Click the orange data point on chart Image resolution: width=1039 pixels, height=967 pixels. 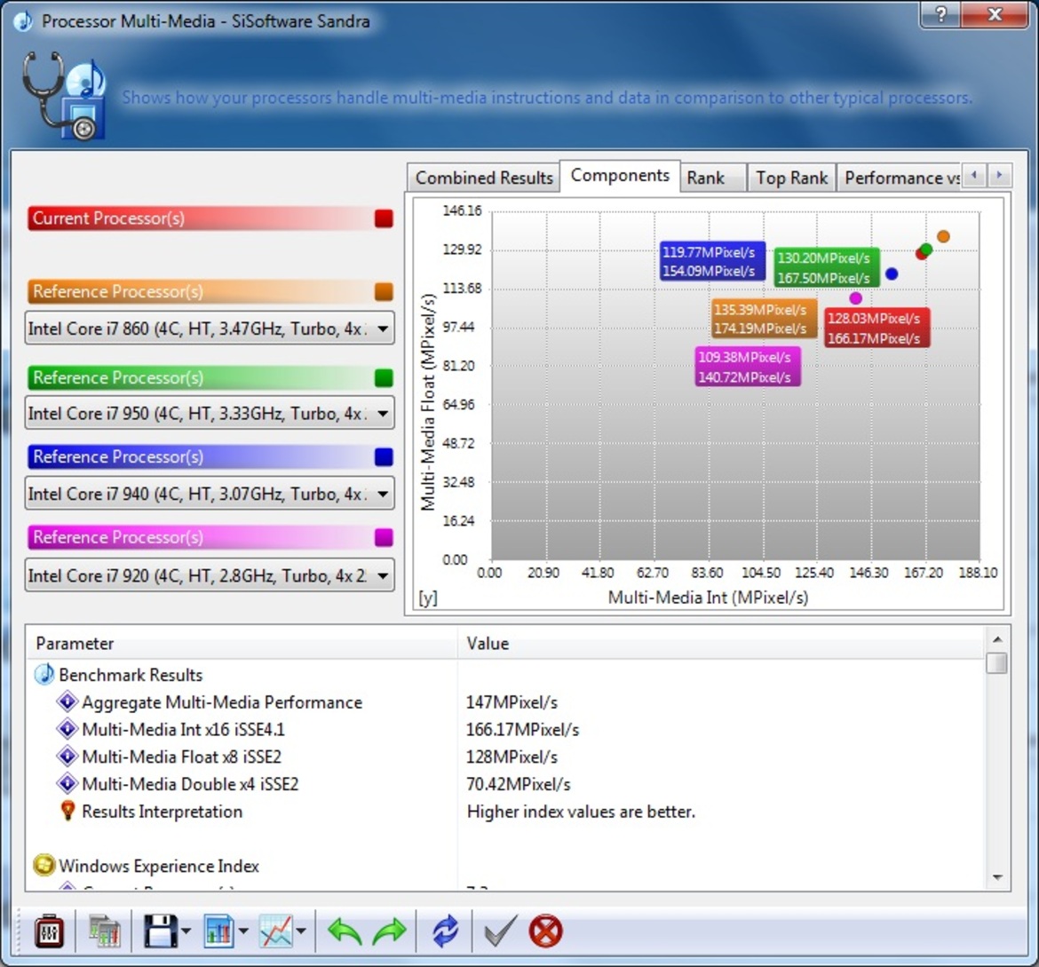[943, 236]
